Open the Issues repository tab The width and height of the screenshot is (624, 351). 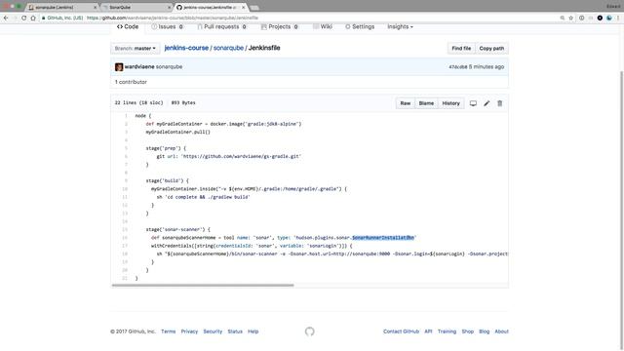167,26
